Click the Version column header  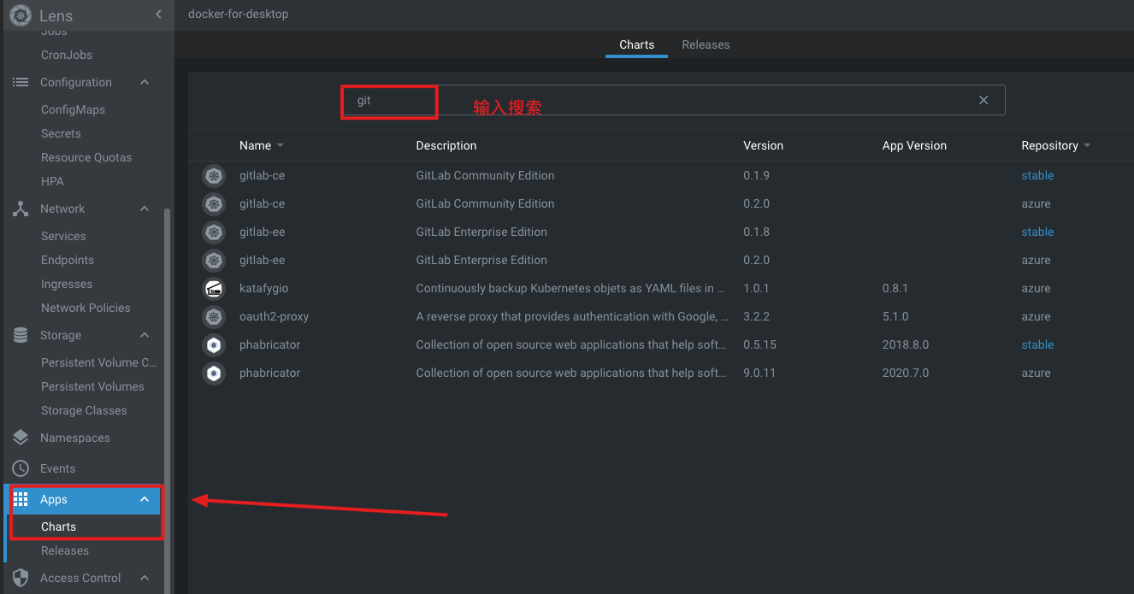tap(763, 145)
